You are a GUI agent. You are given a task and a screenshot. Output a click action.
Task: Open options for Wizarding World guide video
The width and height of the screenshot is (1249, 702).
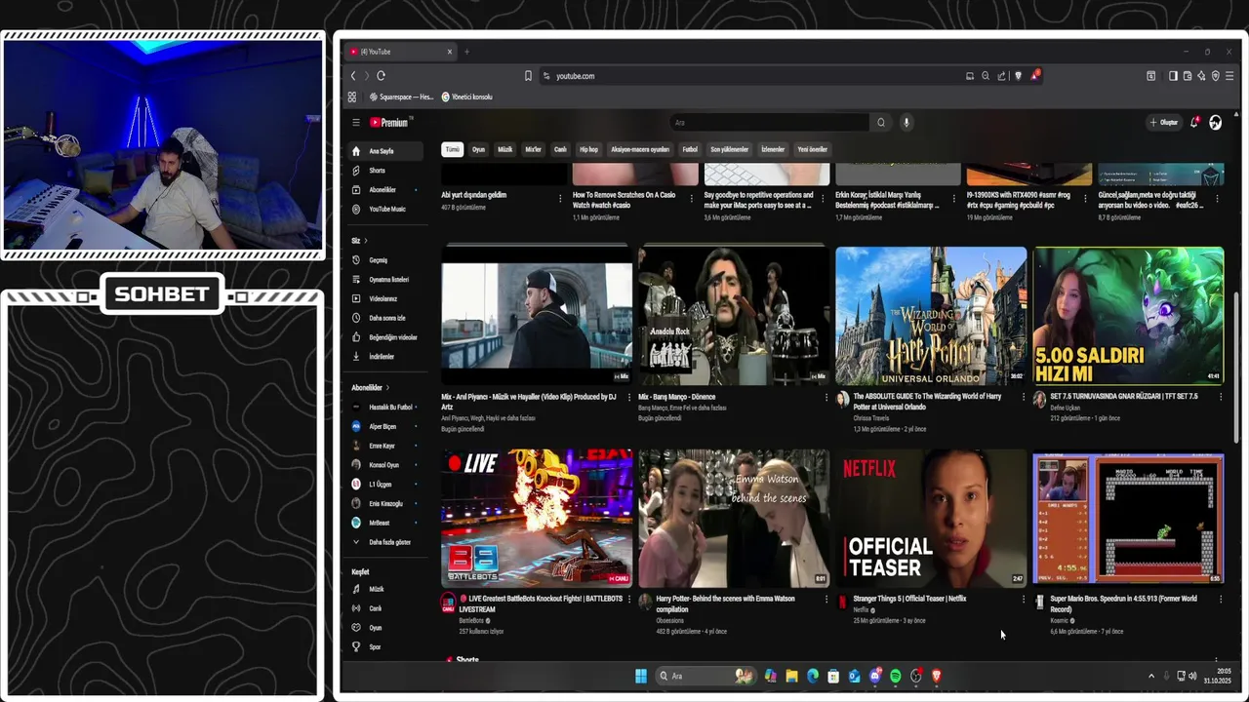1024,398
